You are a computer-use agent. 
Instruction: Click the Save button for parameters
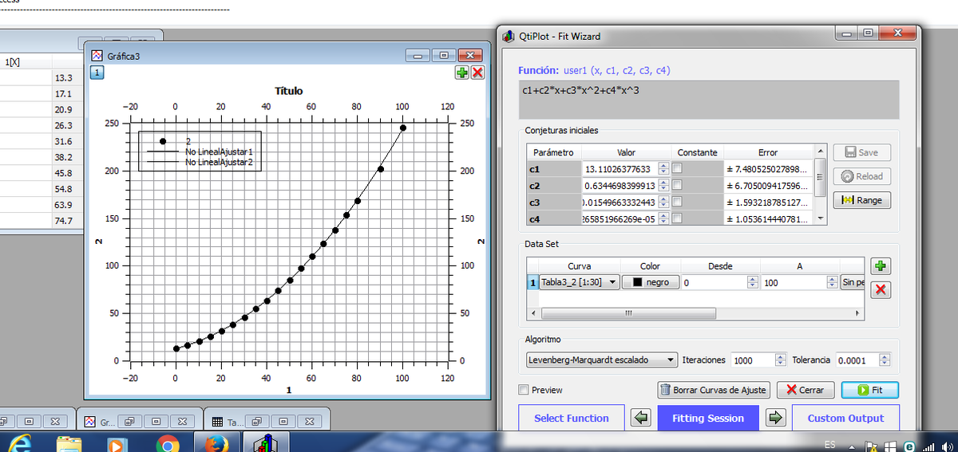pyautogui.click(x=862, y=152)
